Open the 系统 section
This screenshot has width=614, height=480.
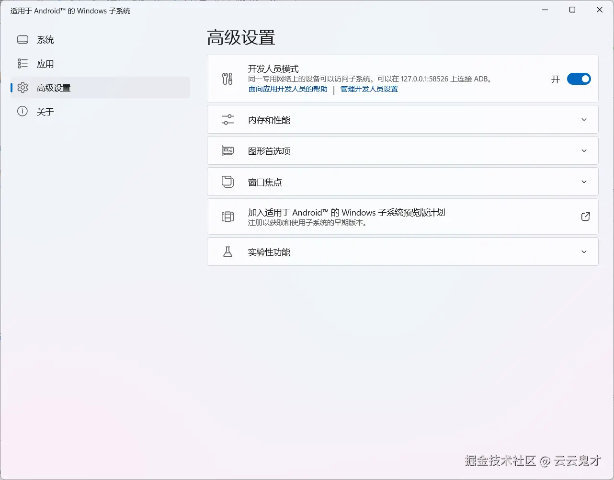pos(100,40)
